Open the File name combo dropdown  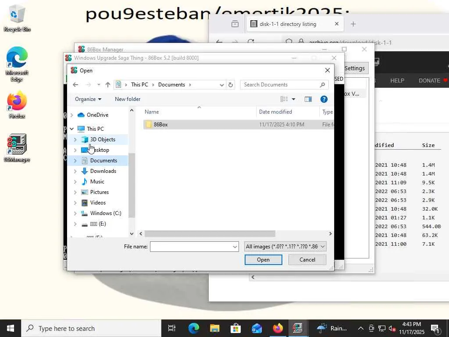(x=235, y=247)
